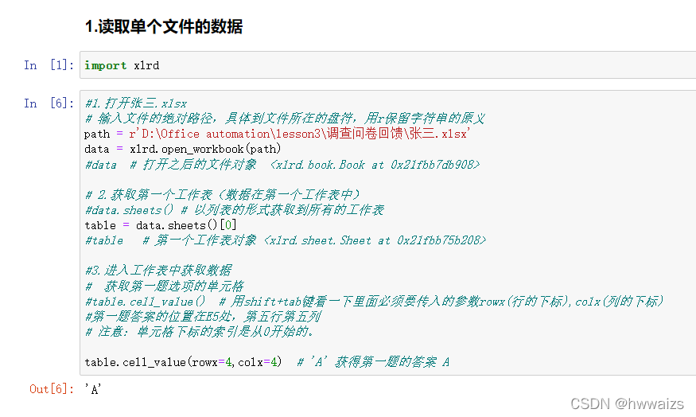This screenshot has height=417, width=696.
Task: Click the path assignment line with 张三.xlsx
Action: coord(278,134)
